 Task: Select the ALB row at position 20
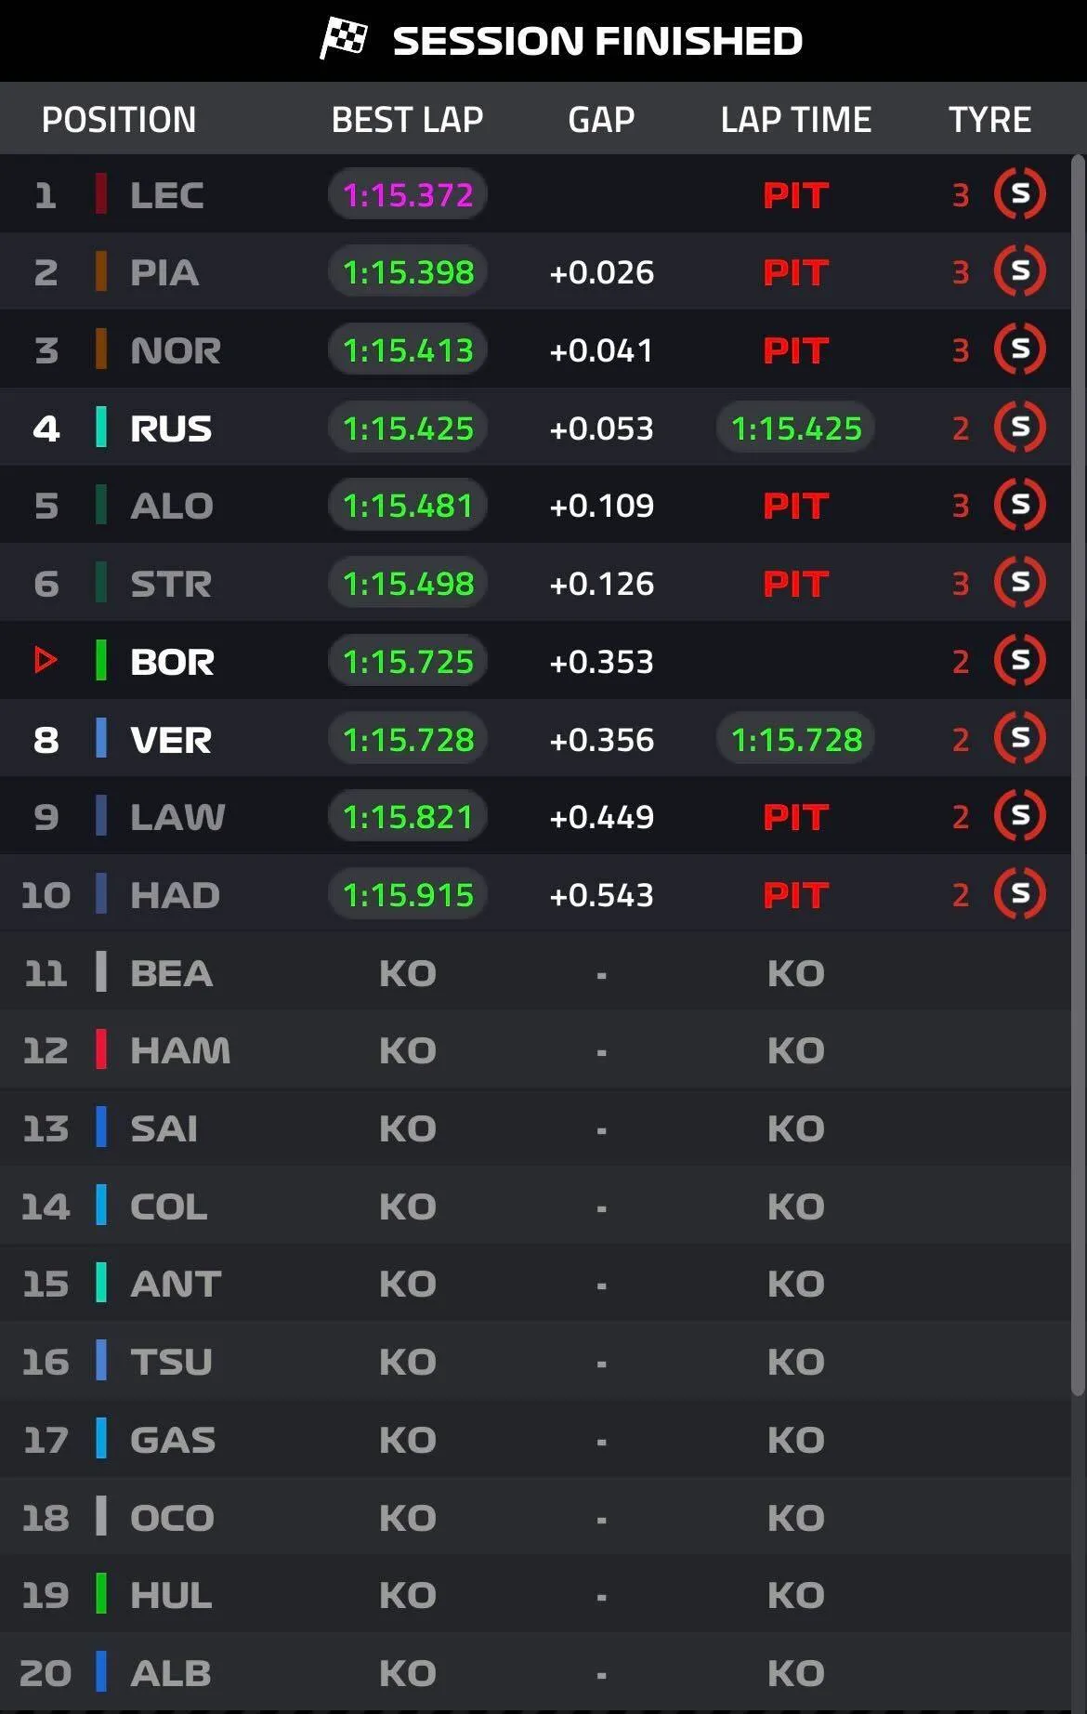(535, 1672)
